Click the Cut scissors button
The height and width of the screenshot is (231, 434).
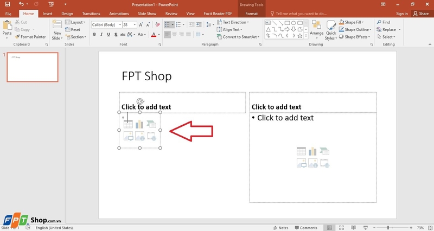[x=21, y=22]
